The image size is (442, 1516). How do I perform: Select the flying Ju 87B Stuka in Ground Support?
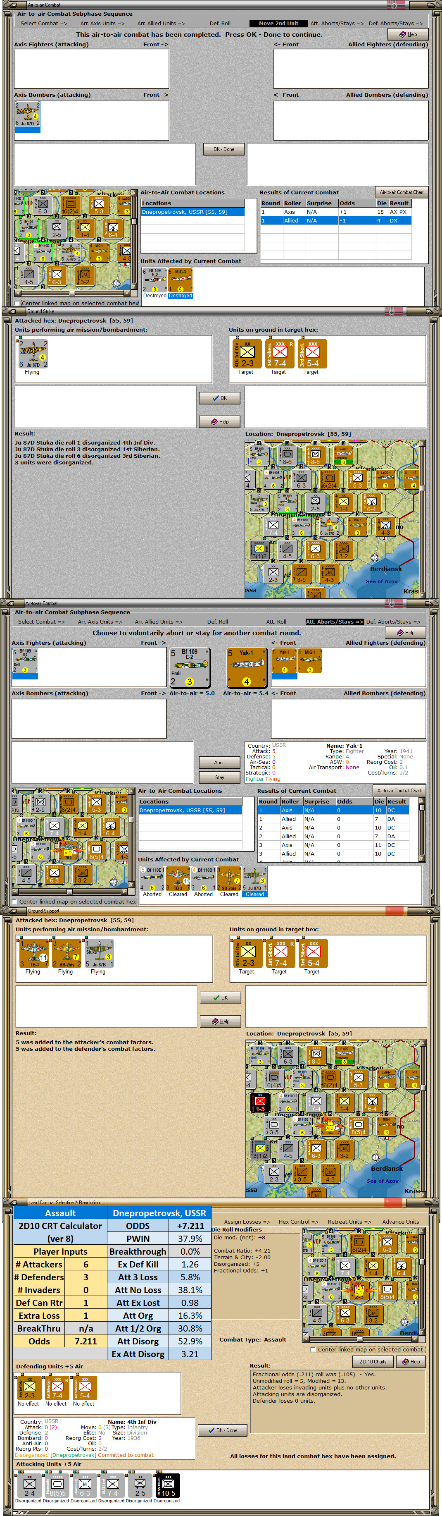coord(99,953)
